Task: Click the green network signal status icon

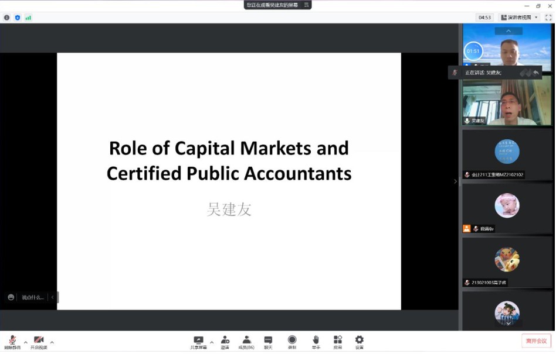Action: tap(28, 18)
